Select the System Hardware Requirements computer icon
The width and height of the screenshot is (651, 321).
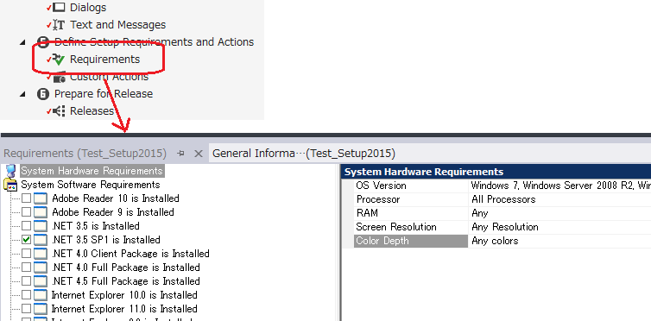pos(11,171)
